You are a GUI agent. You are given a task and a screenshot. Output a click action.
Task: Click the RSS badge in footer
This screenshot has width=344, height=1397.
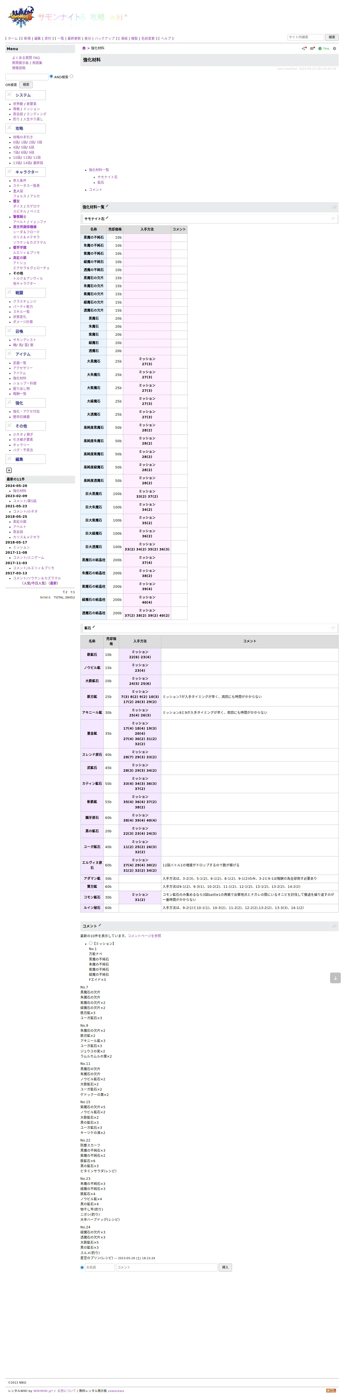[331, 1391]
